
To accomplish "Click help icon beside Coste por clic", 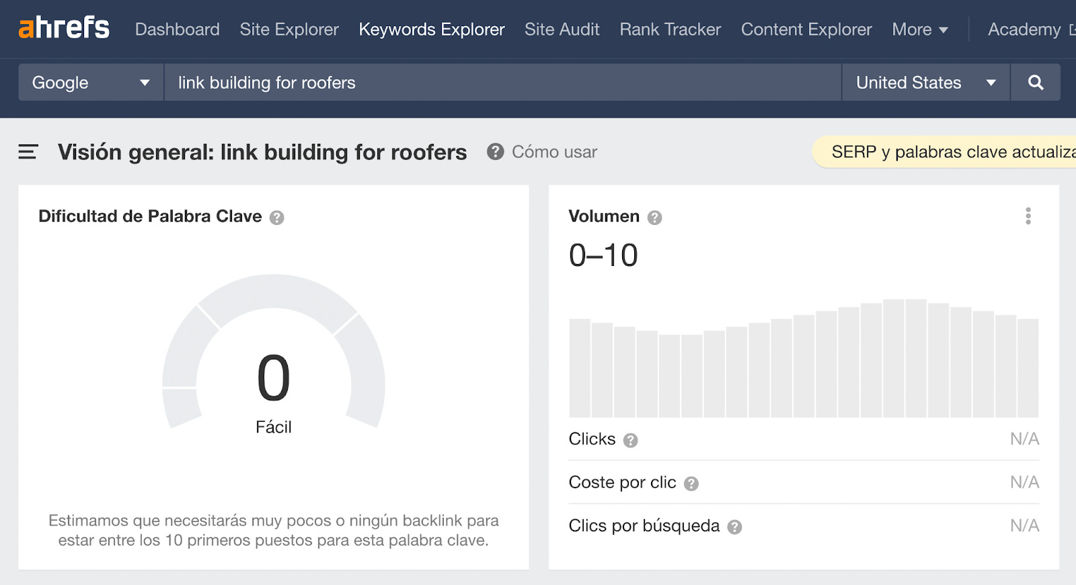I will coord(691,484).
